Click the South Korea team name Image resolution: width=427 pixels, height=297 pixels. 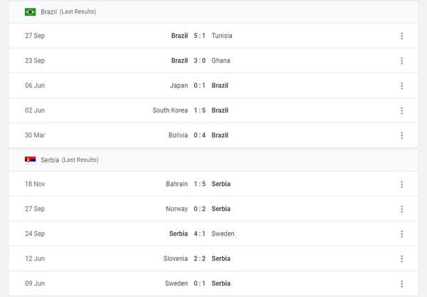[170, 110]
